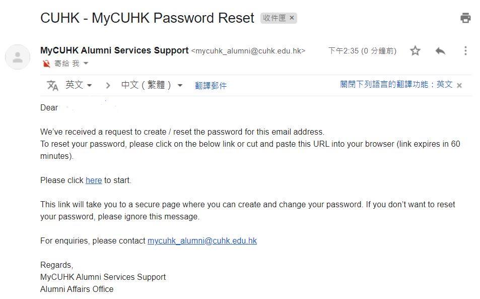The height and width of the screenshot is (299, 480).
Task: Click the red no-encryption lock icon
Action: coord(46,64)
